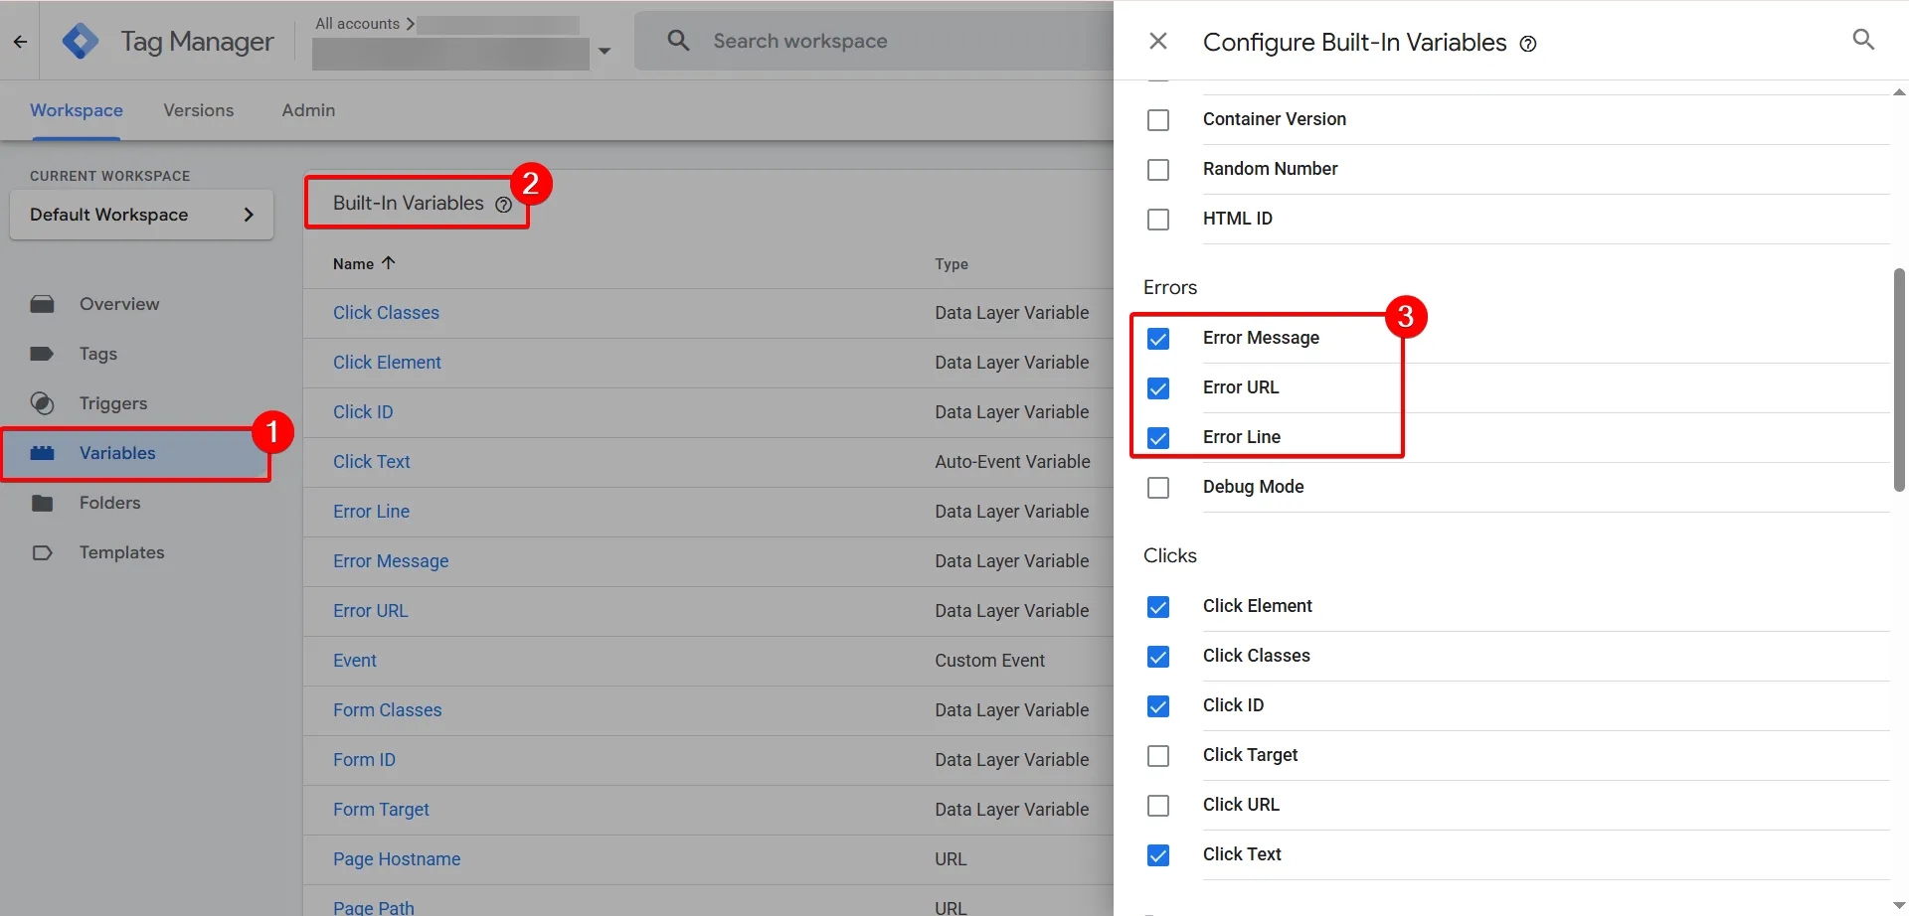The image size is (1909, 916).
Task: Expand All accounts breadcrumb chevron
Action: [x=410, y=23]
